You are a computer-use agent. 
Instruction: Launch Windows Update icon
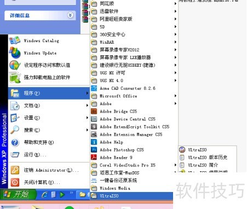(x=15, y=53)
